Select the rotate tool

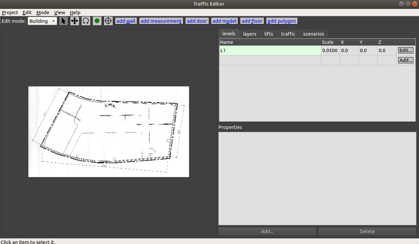point(86,21)
